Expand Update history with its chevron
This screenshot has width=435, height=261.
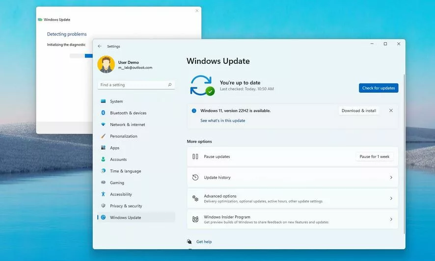point(391,177)
